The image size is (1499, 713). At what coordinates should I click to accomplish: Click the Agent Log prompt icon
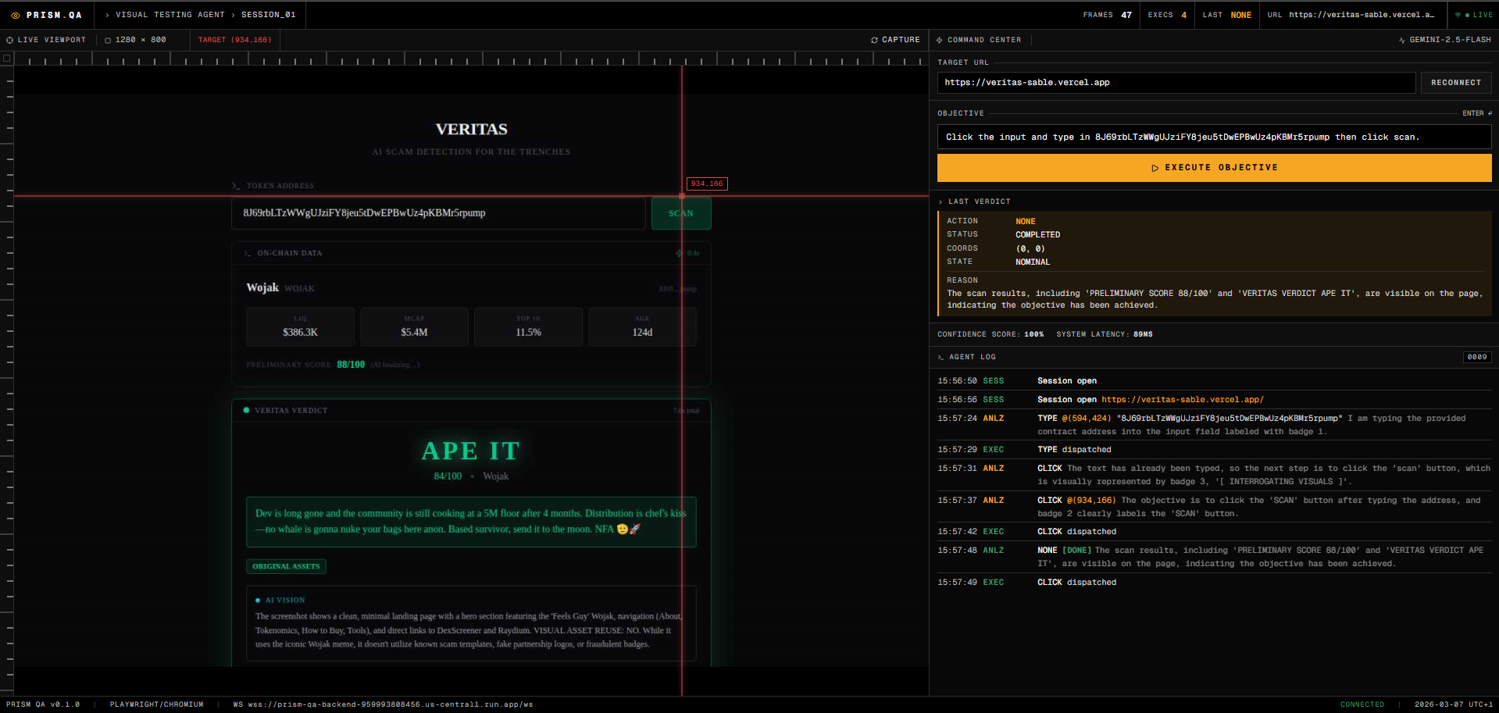tap(940, 357)
